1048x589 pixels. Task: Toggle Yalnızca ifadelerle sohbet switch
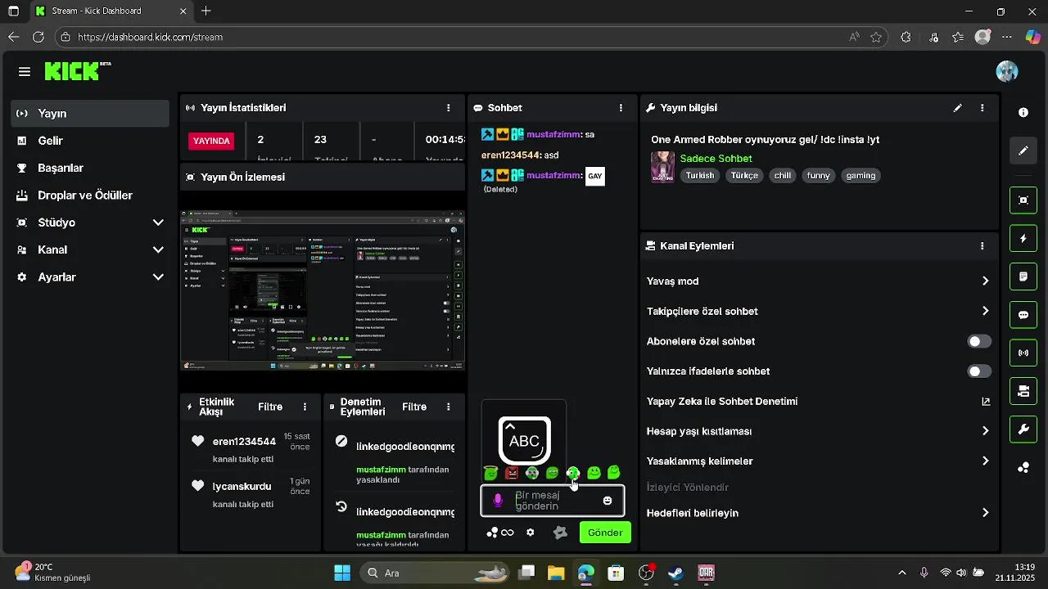point(979,371)
